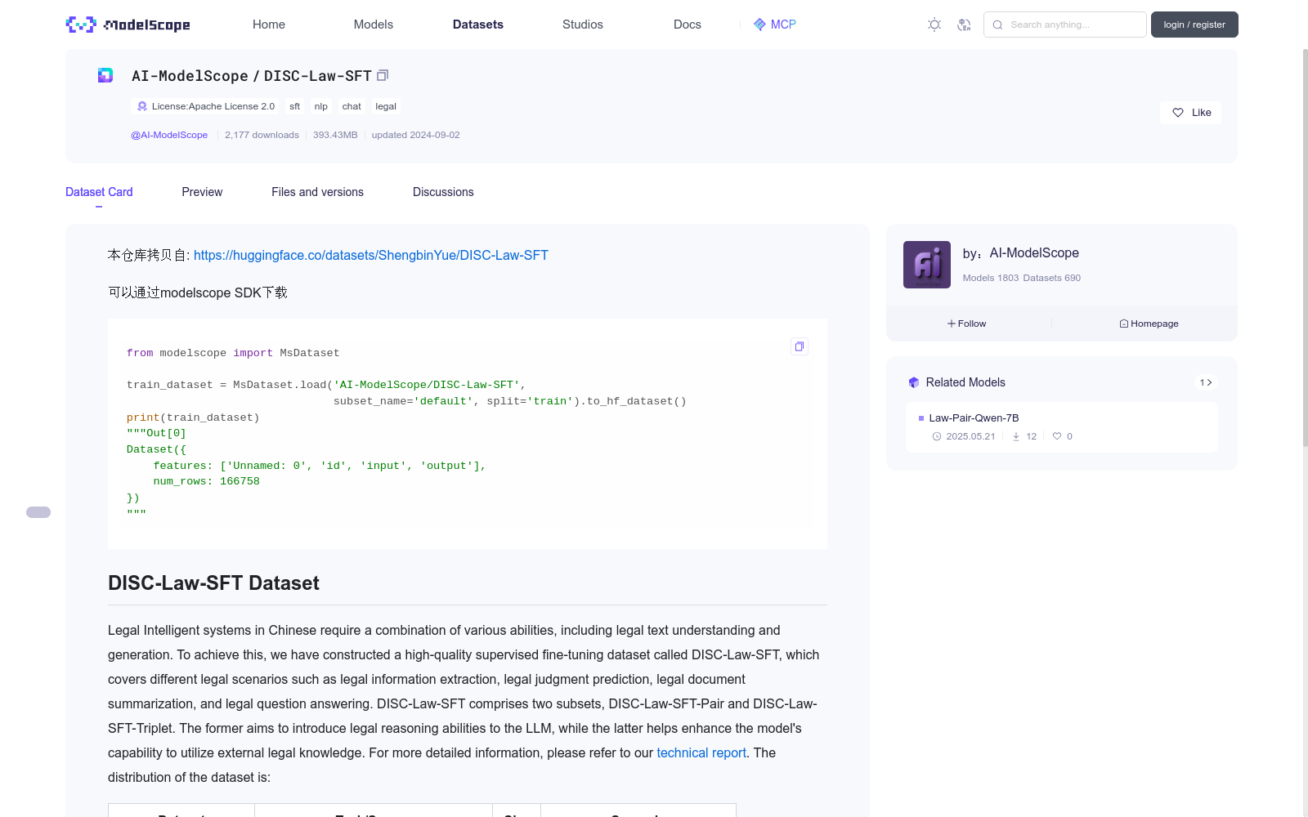The width and height of the screenshot is (1308, 817).
Task: Click the download icon on Law-Pair-Qwen-7B
Action: tap(1016, 436)
